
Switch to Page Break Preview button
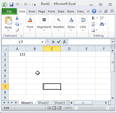pyautogui.click(x=59, y=108)
